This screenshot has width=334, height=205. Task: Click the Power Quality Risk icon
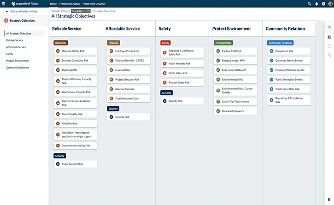(x=58, y=114)
